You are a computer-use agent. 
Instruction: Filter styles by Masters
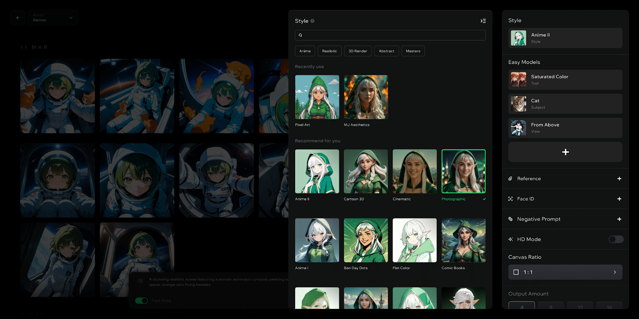[413, 51]
